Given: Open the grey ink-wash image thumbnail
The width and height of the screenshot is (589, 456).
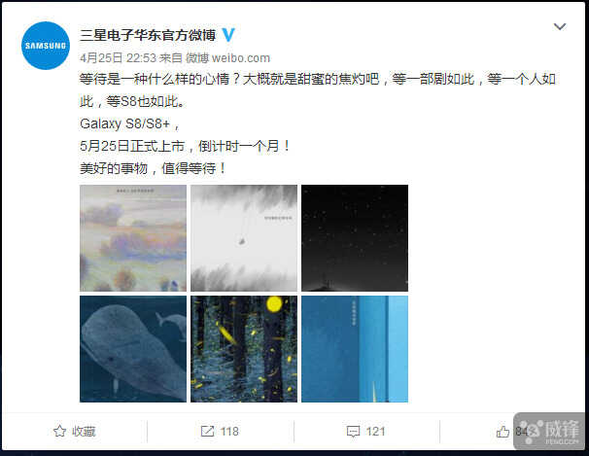Looking at the screenshot, I should (244, 238).
